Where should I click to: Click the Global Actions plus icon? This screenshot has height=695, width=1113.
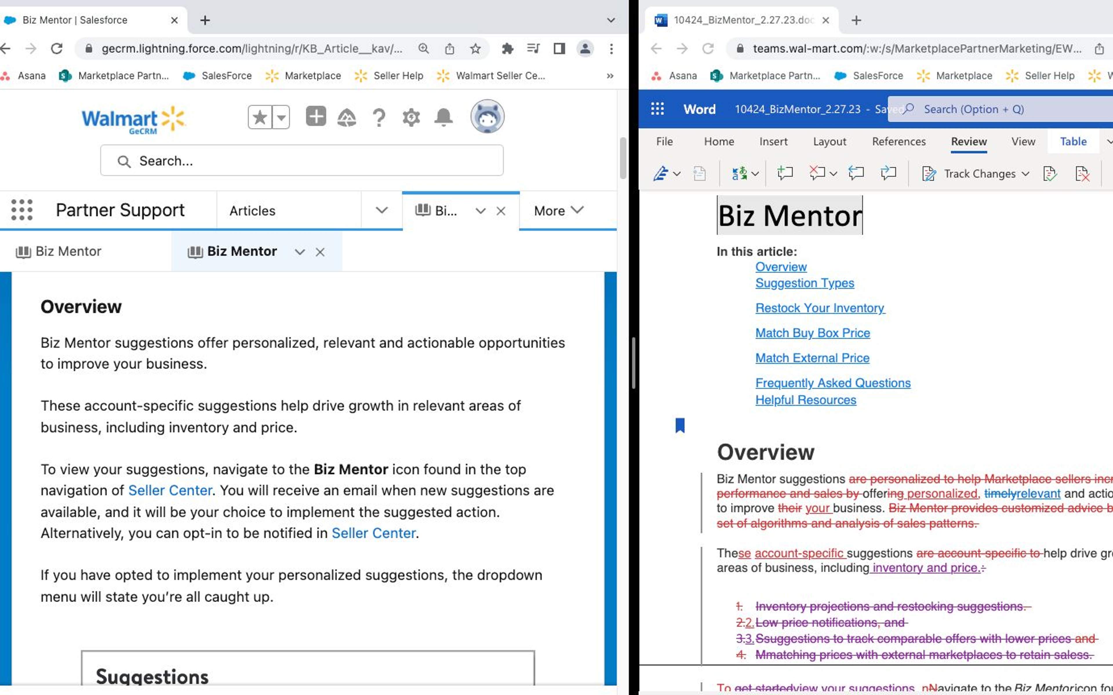click(x=316, y=116)
